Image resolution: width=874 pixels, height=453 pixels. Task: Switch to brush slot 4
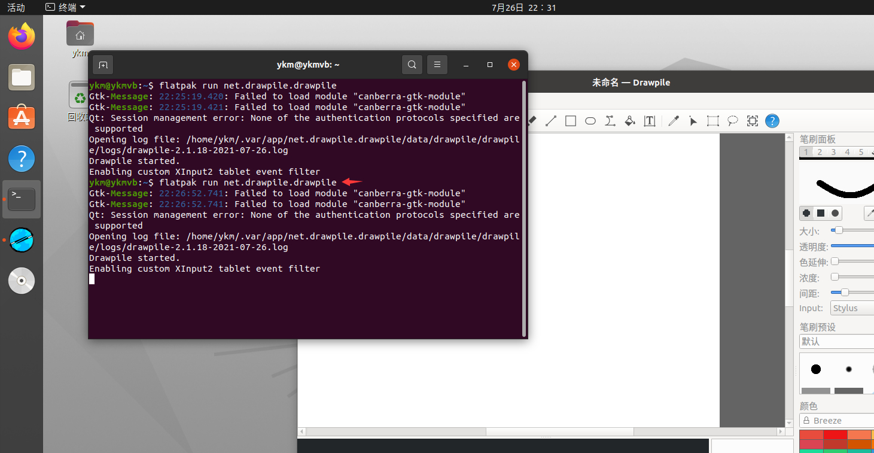point(847,152)
